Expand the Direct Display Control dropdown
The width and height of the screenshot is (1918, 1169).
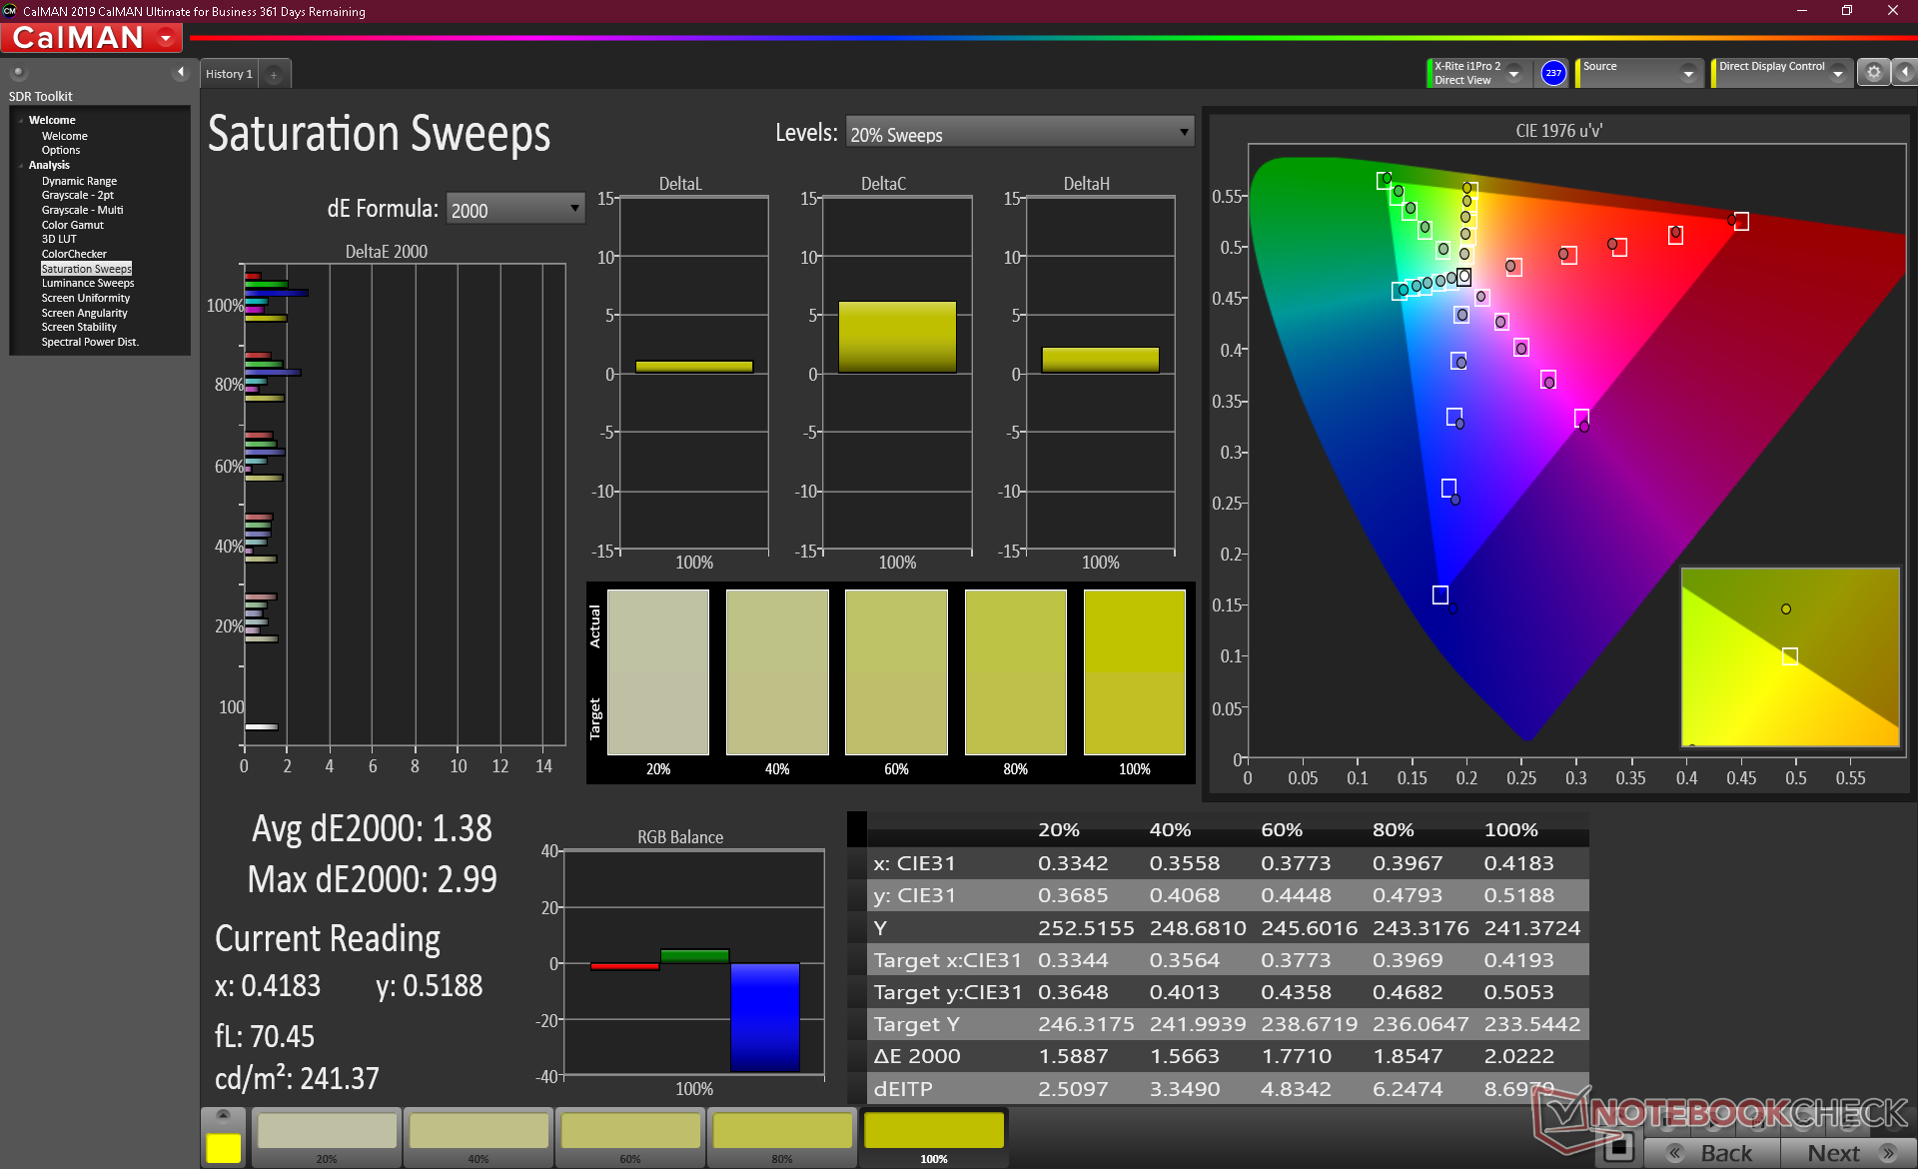coord(1837,74)
